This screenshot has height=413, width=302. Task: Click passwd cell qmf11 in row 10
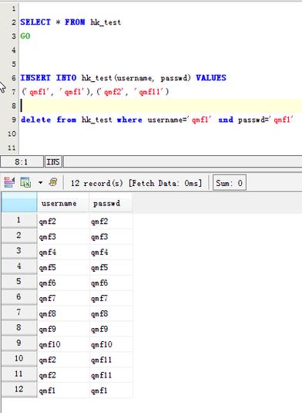(111, 360)
